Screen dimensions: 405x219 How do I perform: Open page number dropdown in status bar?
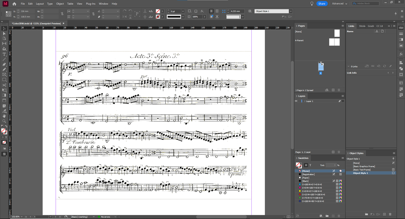[50, 217]
